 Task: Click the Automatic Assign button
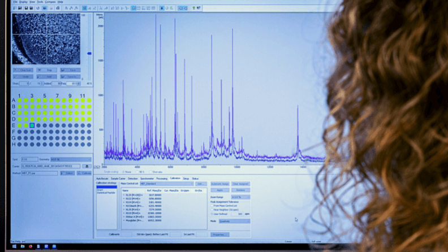pos(220,184)
